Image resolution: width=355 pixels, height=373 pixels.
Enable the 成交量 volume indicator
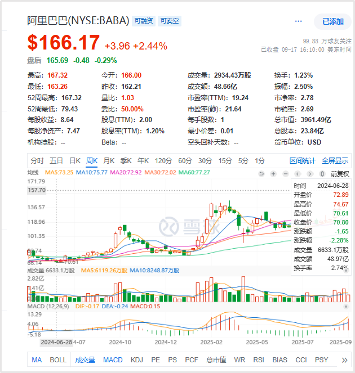tap(85, 359)
